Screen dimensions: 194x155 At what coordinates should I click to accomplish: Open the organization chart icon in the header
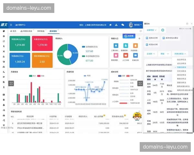[116, 25]
